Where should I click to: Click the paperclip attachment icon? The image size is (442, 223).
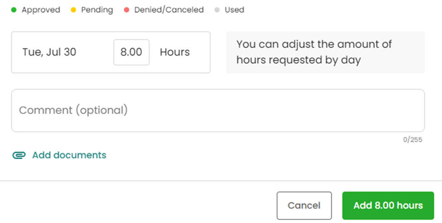[x=19, y=155]
